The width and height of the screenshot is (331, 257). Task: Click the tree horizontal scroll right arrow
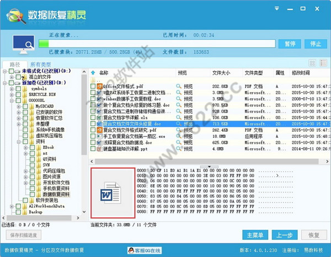click(x=78, y=218)
